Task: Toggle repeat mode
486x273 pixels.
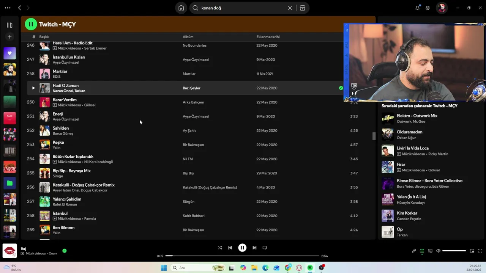Action: 265,248
